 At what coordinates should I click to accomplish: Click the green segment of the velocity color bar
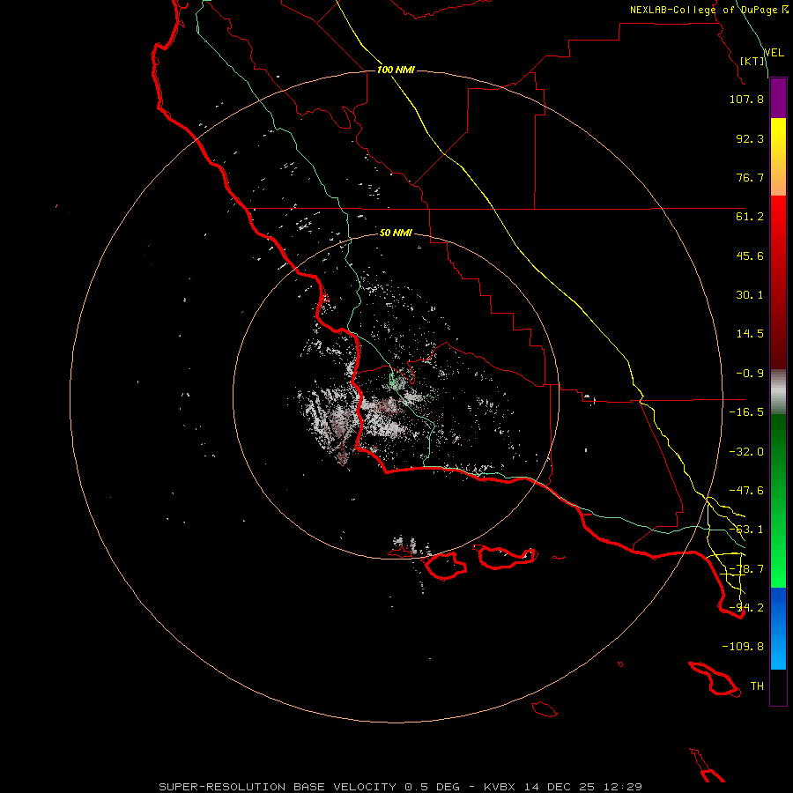778,500
